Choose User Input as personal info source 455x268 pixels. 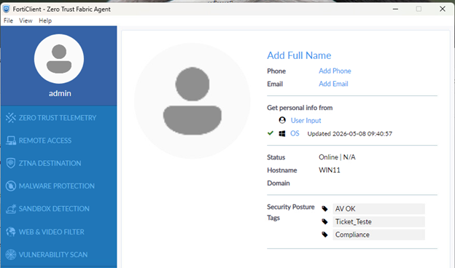tap(306, 120)
